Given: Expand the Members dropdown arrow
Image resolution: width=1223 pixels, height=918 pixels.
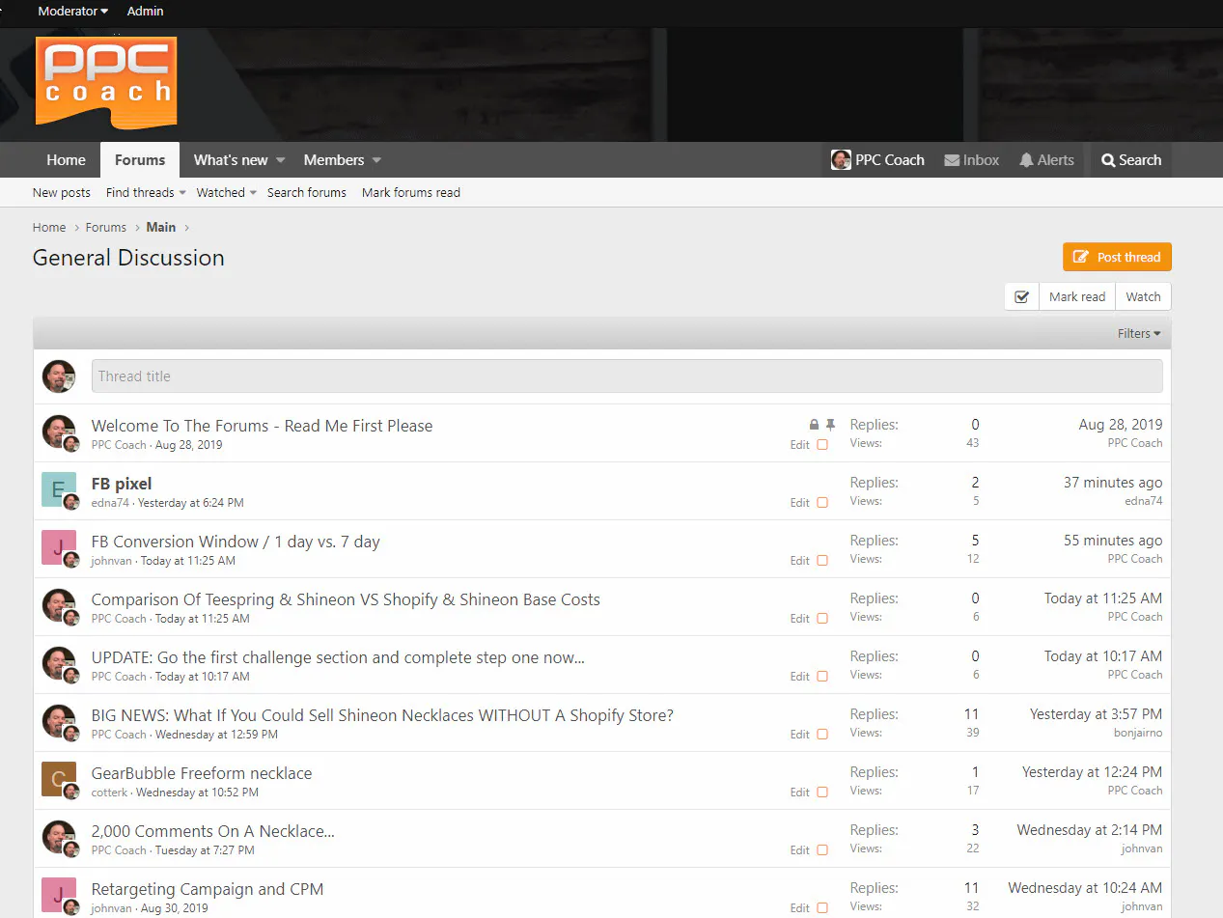Looking at the screenshot, I should pyautogui.click(x=376, y=160).
